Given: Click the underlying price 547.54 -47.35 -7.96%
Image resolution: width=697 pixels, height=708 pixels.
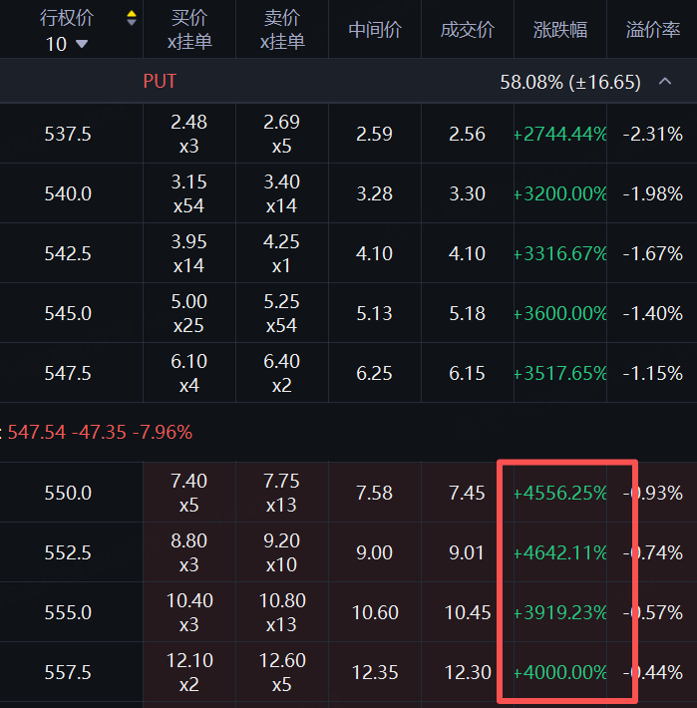Looking at the screenshot, I should [x=101, y=432].
